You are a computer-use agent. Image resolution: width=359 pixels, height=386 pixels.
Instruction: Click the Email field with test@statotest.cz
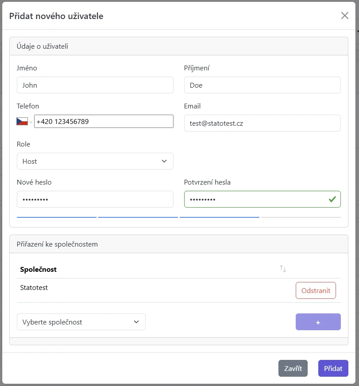[x=262, y=123]
